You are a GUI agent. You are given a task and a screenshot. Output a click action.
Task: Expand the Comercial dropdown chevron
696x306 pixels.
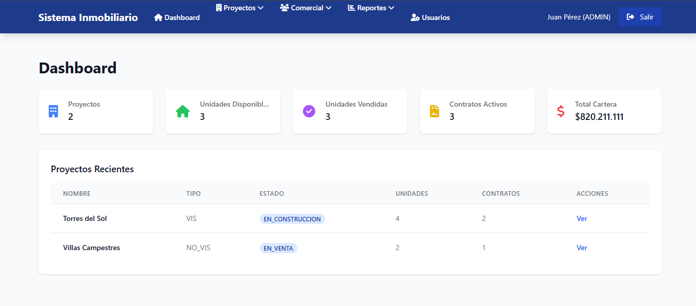(x=329, y=8)
